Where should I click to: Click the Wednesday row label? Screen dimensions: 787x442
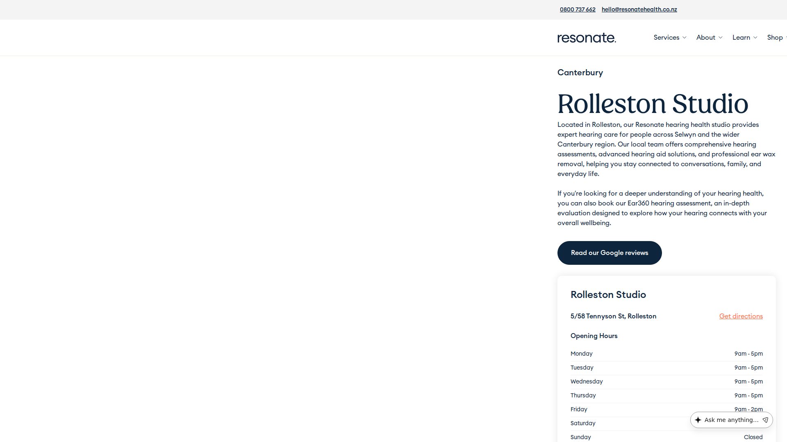(587, 381)
